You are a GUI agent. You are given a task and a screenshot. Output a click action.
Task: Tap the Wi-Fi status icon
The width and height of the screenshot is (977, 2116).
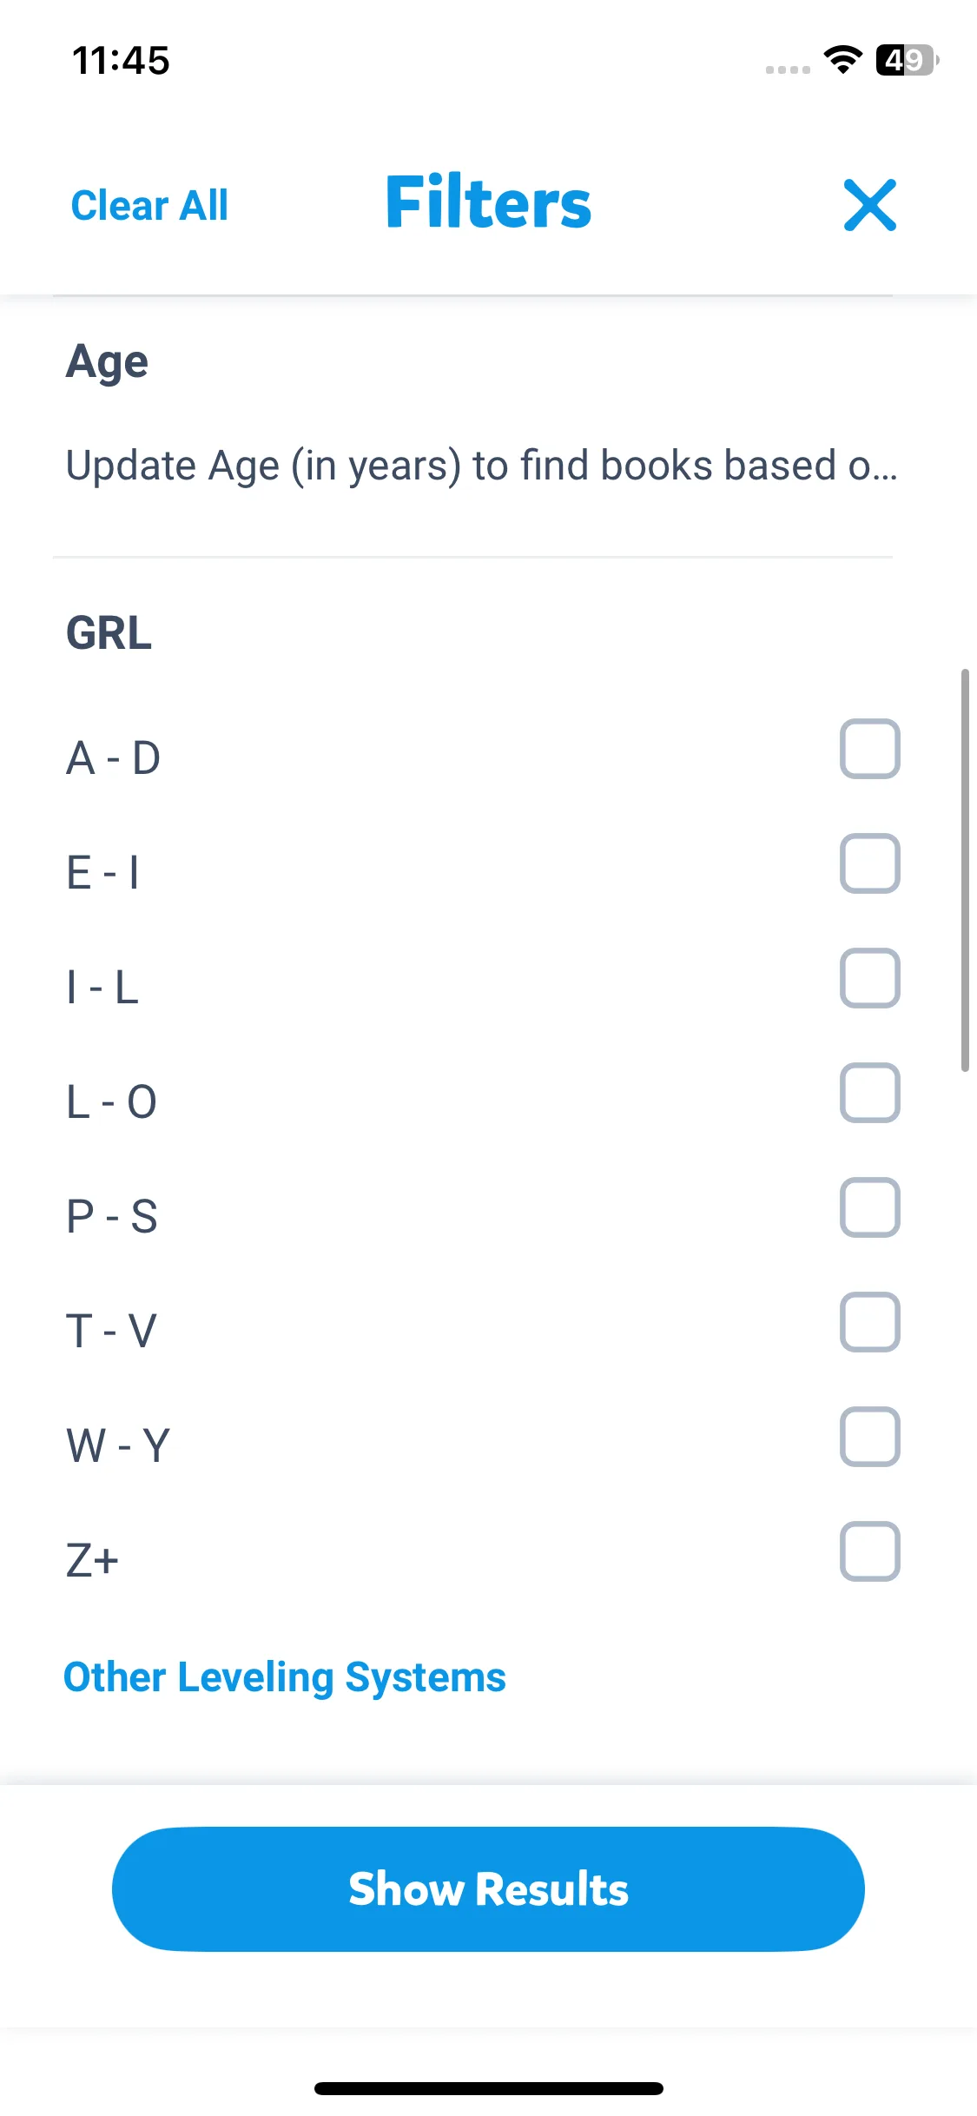pos(842,60)
